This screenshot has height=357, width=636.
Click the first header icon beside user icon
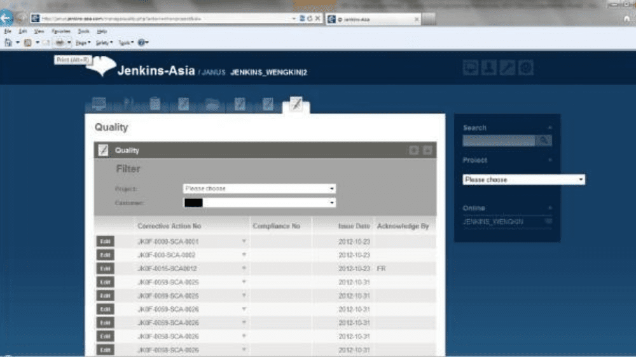pos(471,68)
